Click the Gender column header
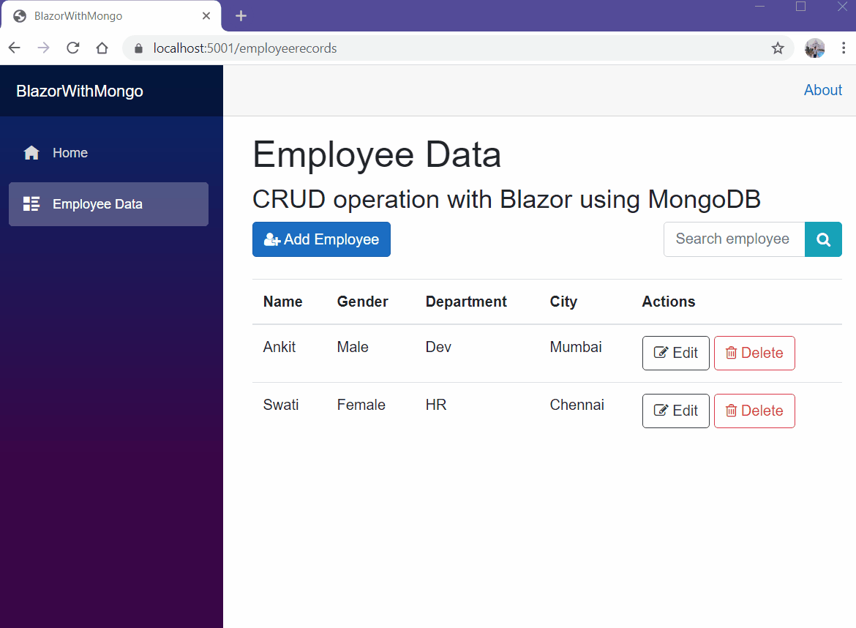The width and height of the screenshot is (856, 628). [362, 302]
